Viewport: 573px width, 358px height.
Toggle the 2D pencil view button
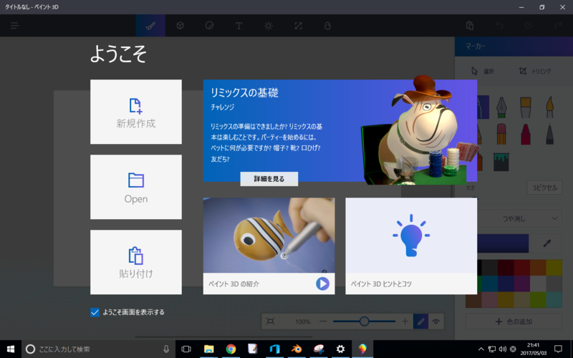point(421,321)
